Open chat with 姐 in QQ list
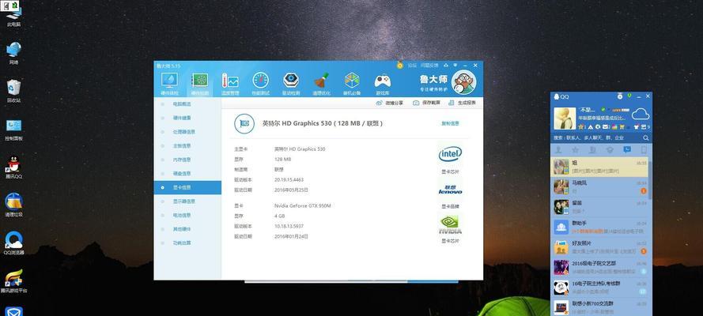Image resolution: width=703 pixels, height=316 pixels. coord(599,167)
